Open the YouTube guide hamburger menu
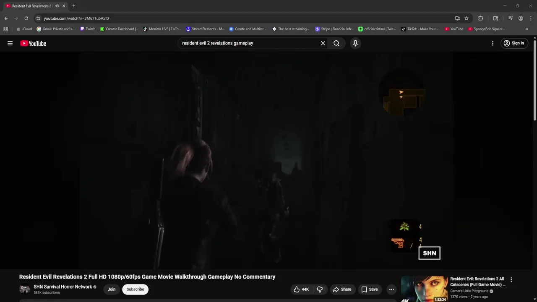537x302 pixels. coord(10,43)
